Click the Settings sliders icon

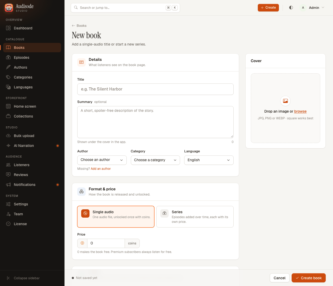(x=8, y=204)
